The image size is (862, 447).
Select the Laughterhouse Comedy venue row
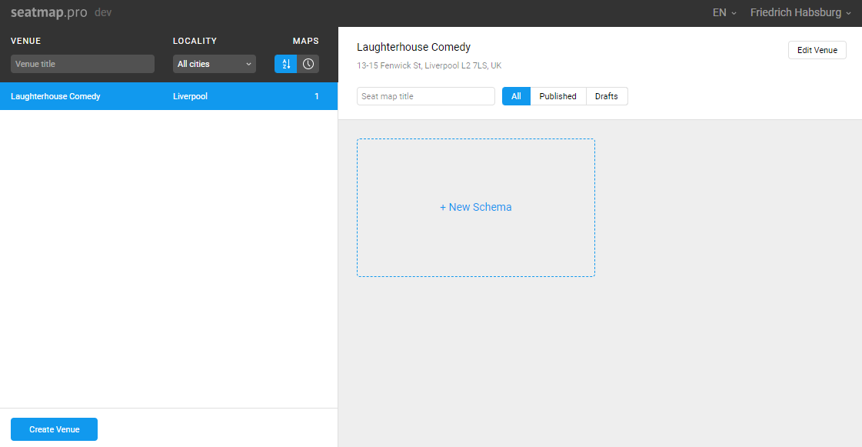(55, 96)
